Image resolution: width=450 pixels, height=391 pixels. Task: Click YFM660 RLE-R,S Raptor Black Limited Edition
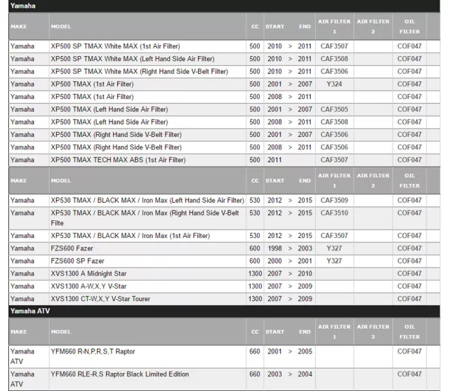click(120, 374)
